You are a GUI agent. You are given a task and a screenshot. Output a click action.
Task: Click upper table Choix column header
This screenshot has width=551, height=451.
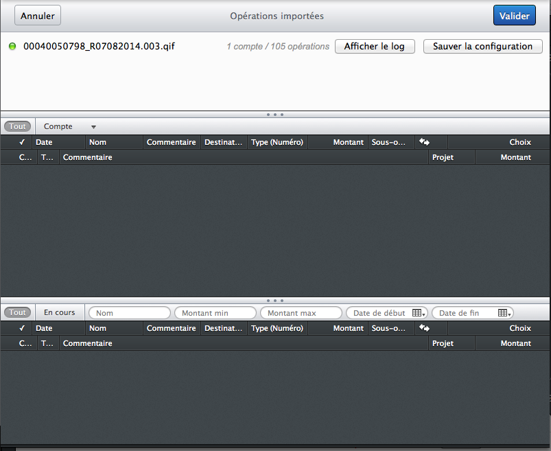[x=499, y=142]
